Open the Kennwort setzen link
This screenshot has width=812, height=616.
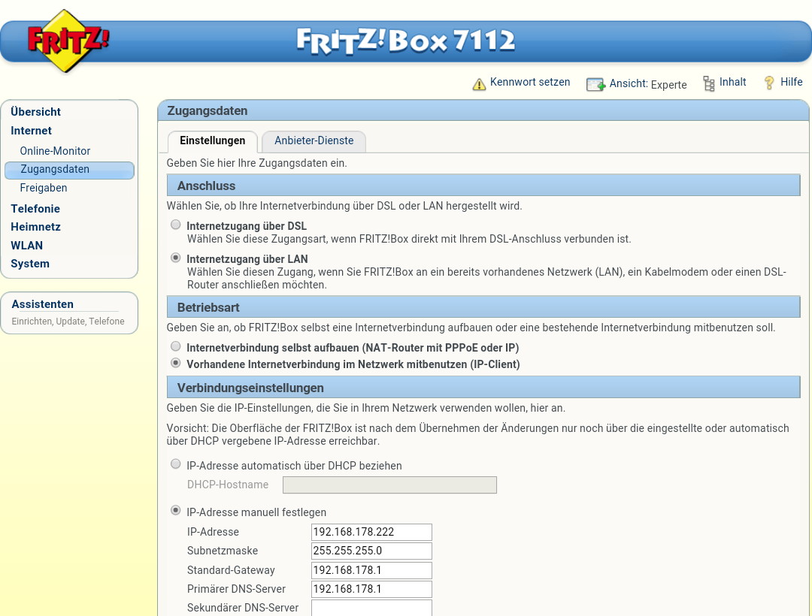530,82
